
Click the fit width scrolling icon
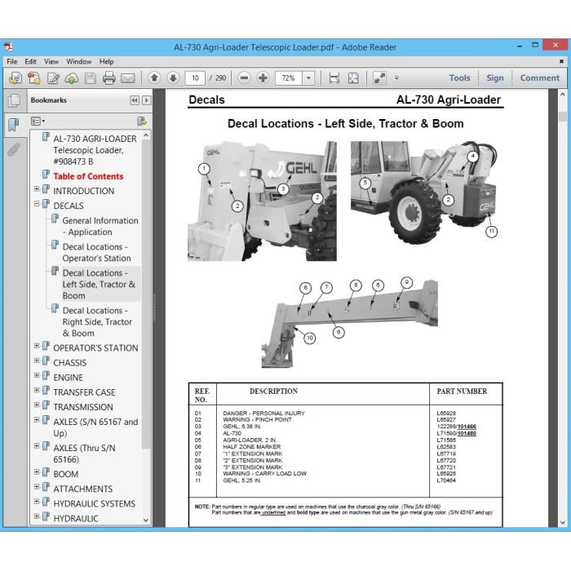tap(334, 78)
